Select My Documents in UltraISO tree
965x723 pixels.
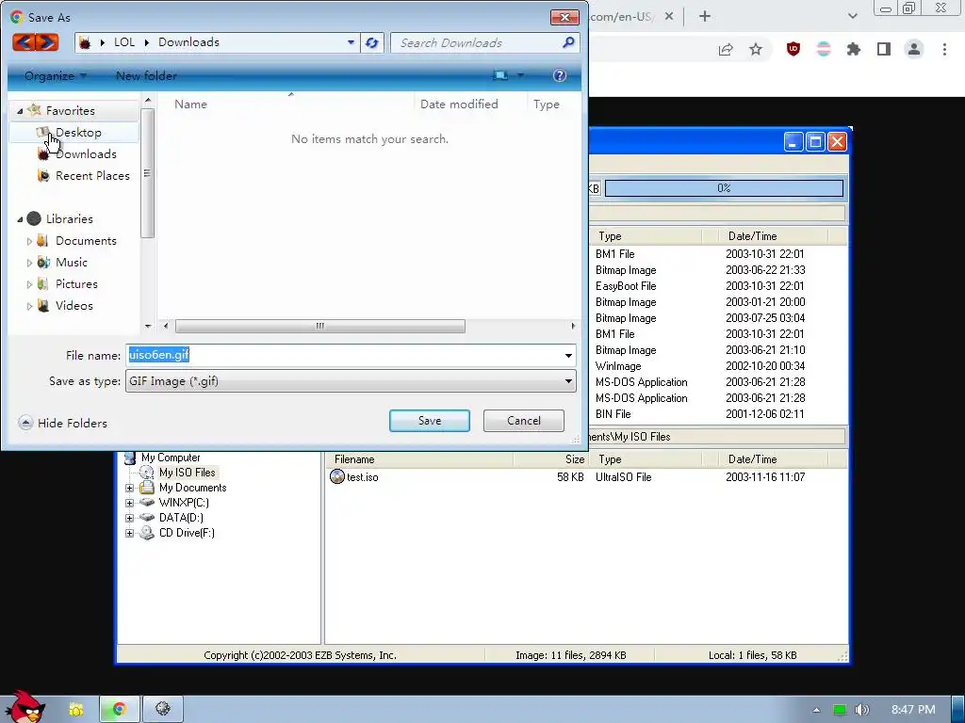click(x=192, y=488)
